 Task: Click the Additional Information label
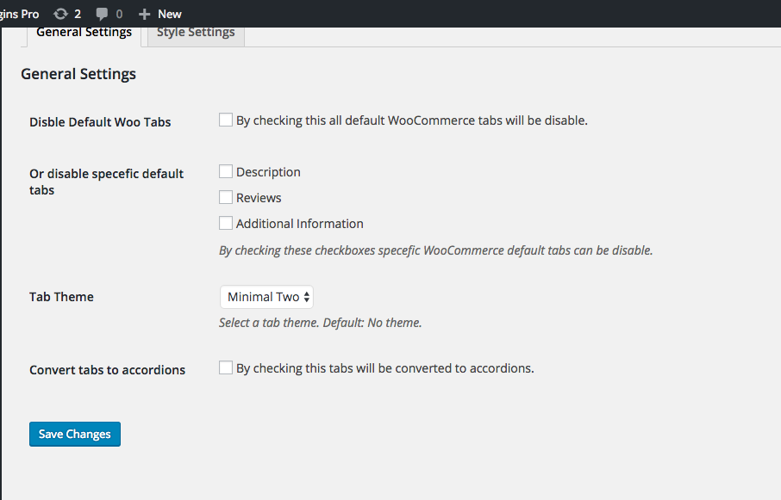(x=300, y=224)
